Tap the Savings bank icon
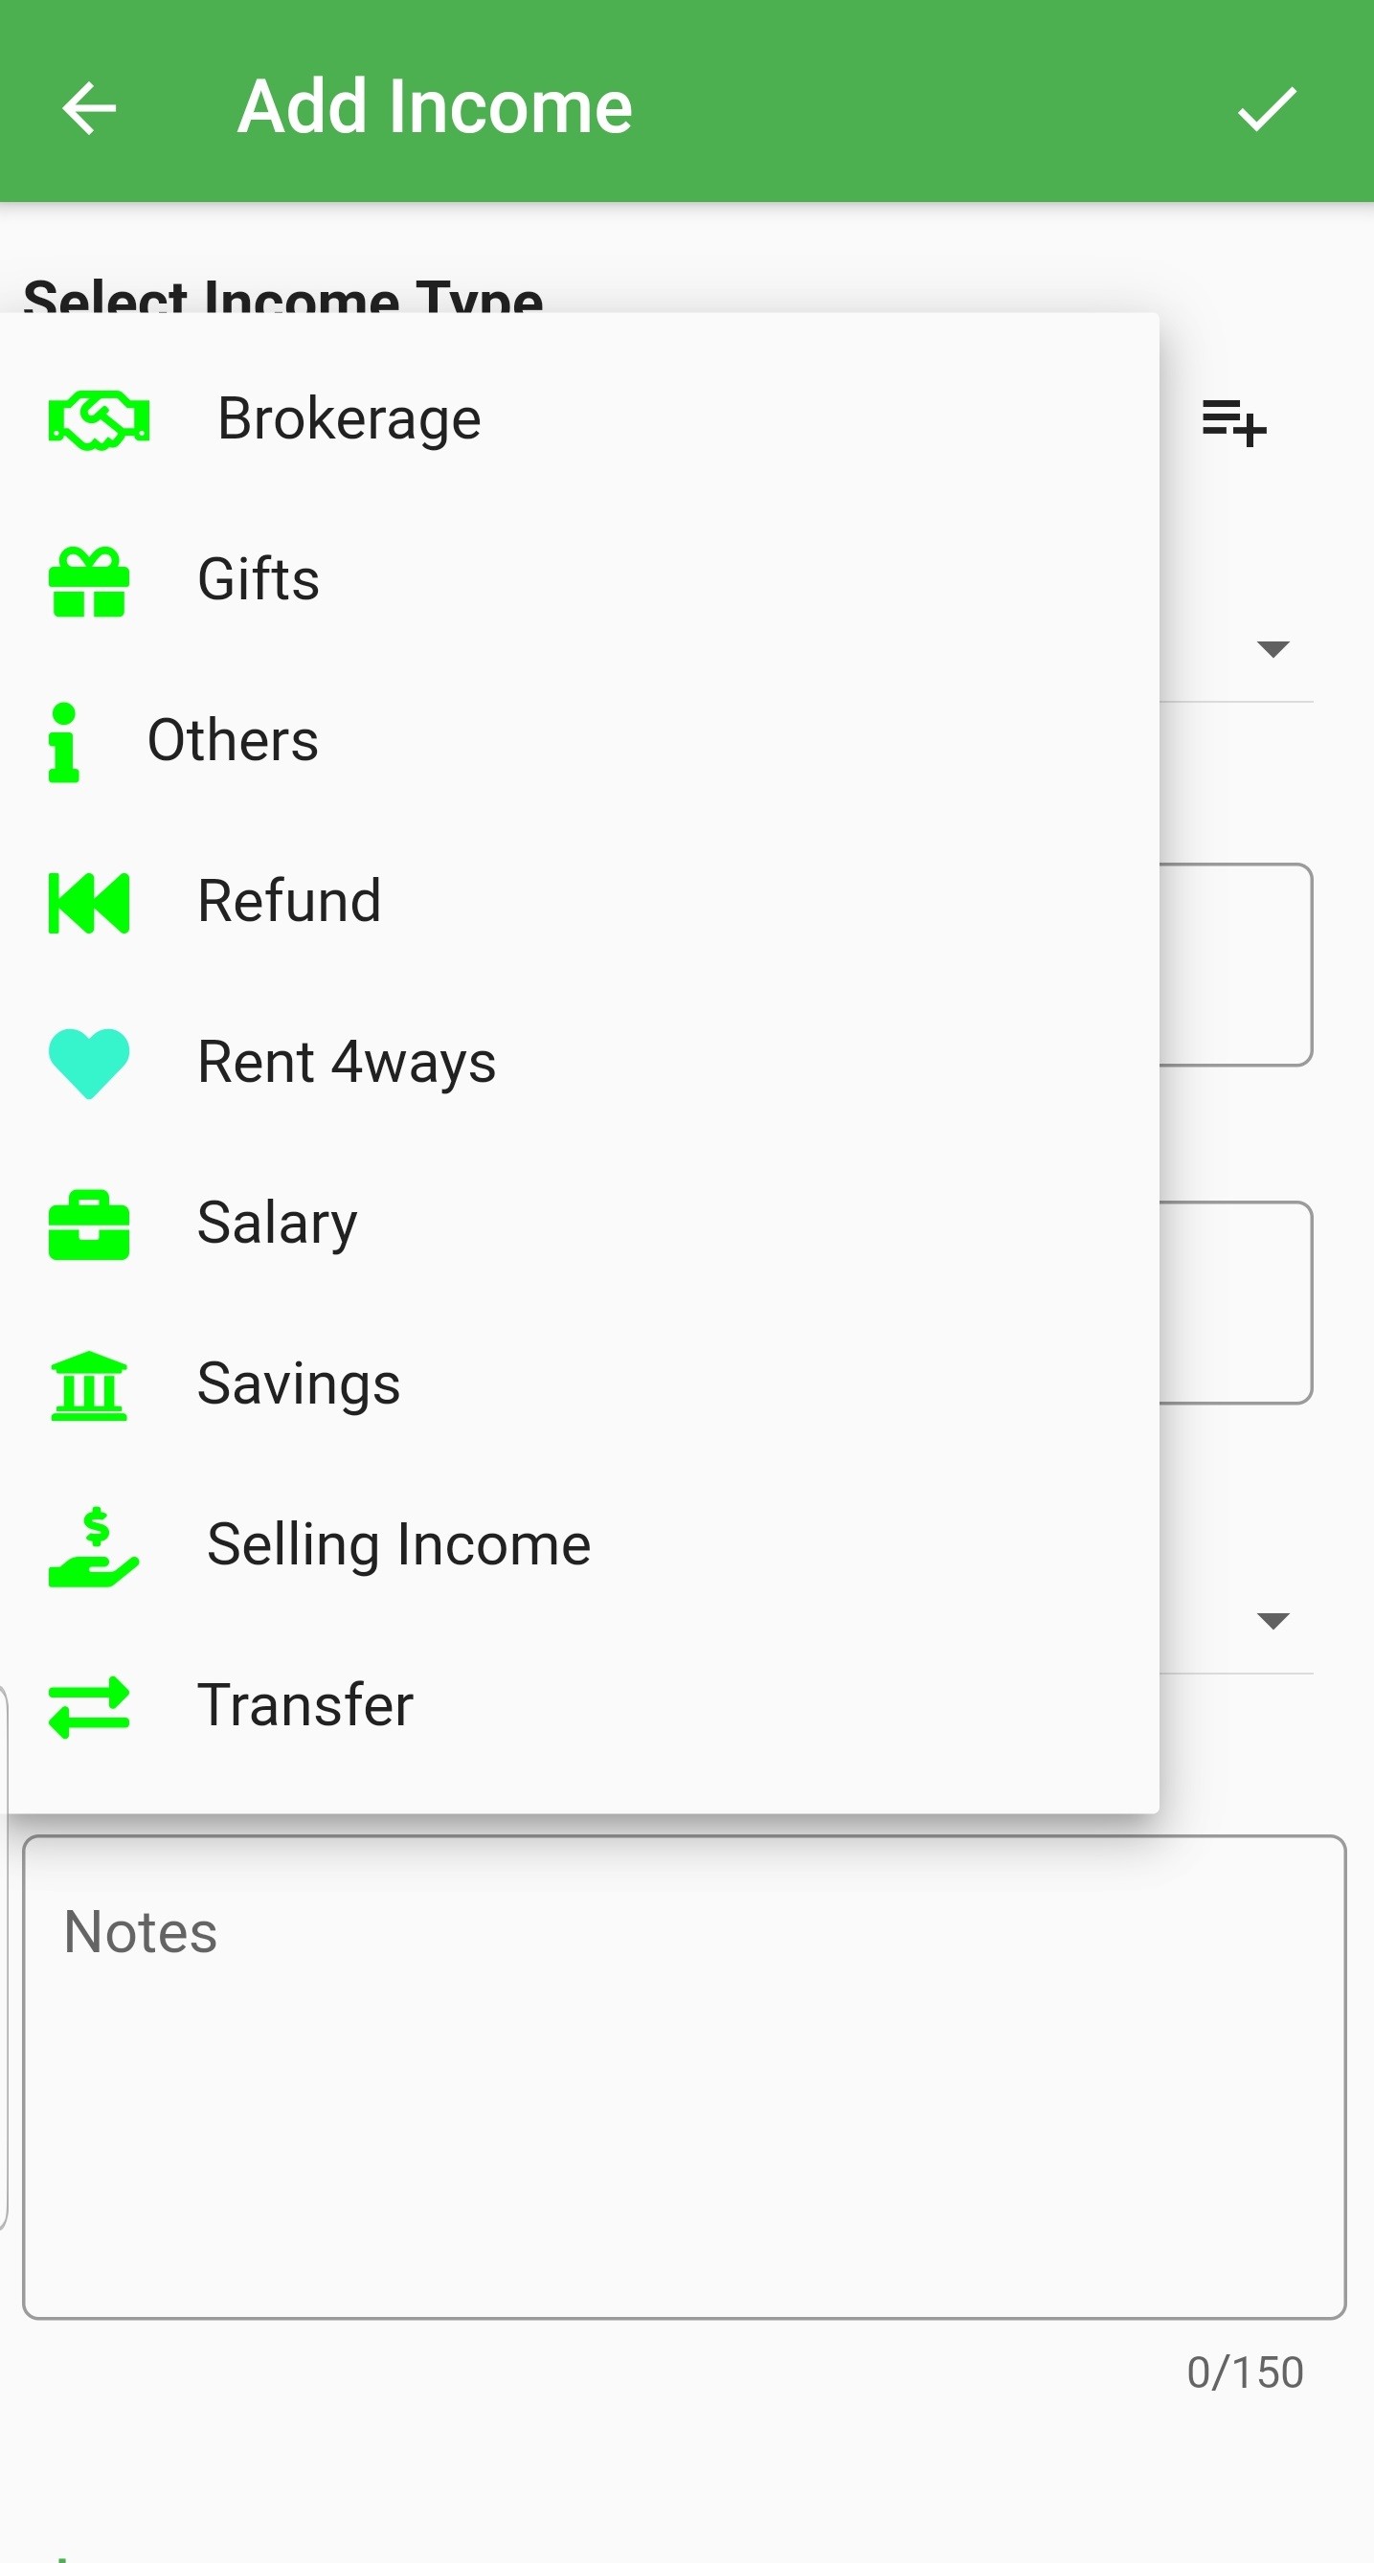 pyautogui.click(x=88, y=1385)
